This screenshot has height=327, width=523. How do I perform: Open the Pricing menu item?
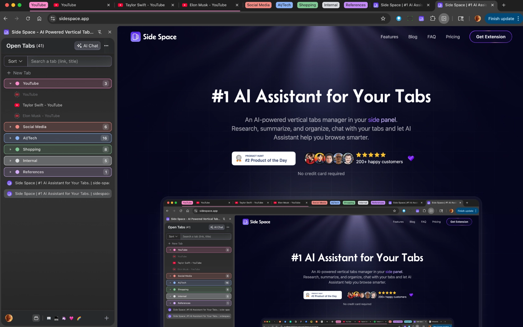coord(453,36)
